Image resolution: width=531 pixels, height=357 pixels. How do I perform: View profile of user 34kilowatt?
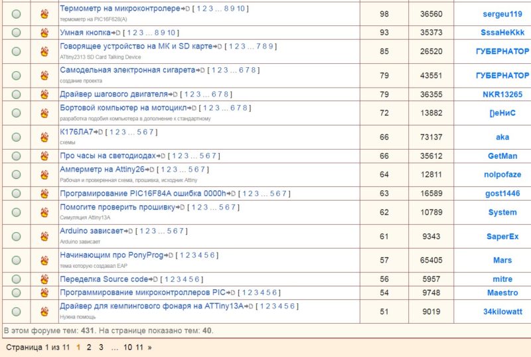[502, 312]
